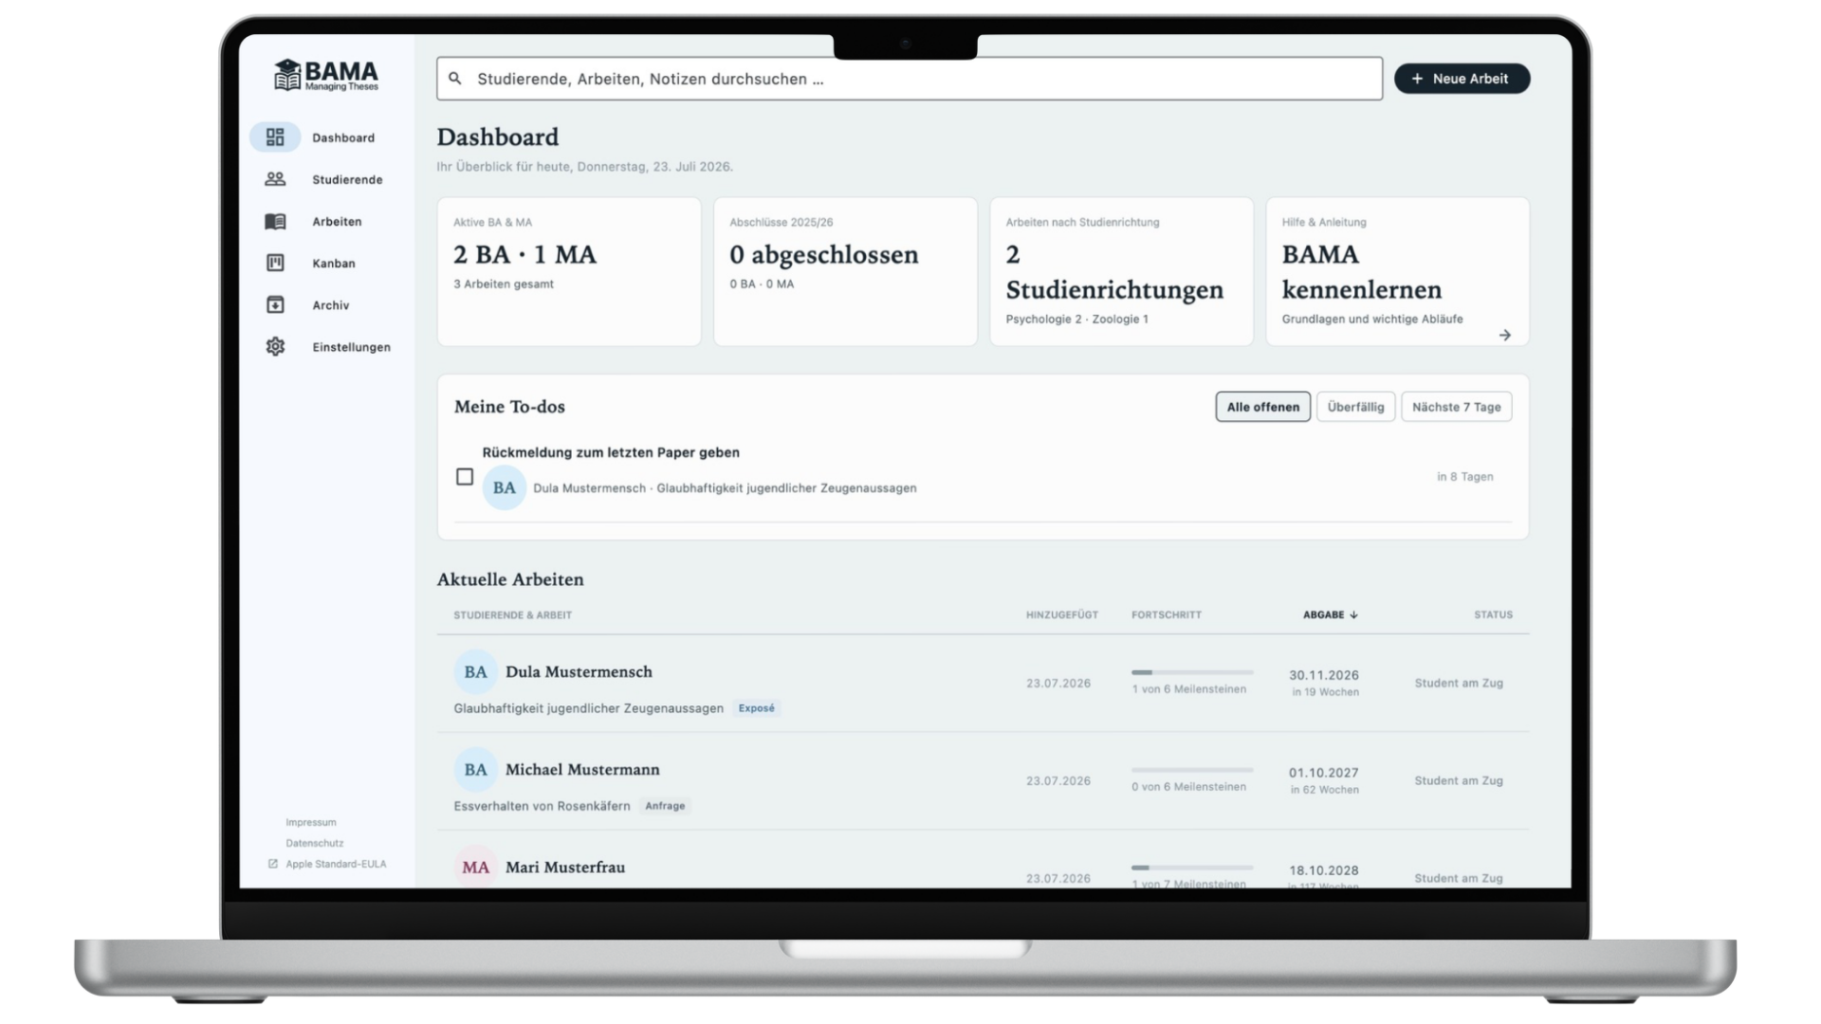1821x1024 pixels.
Task: Select the Nächste 7 Tage filter
Action: pyautogui.click(x=1456, y=407)
